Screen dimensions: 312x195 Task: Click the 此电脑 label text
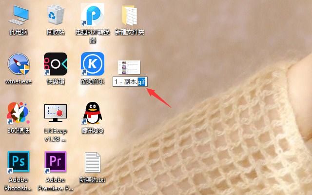point(19,32)
